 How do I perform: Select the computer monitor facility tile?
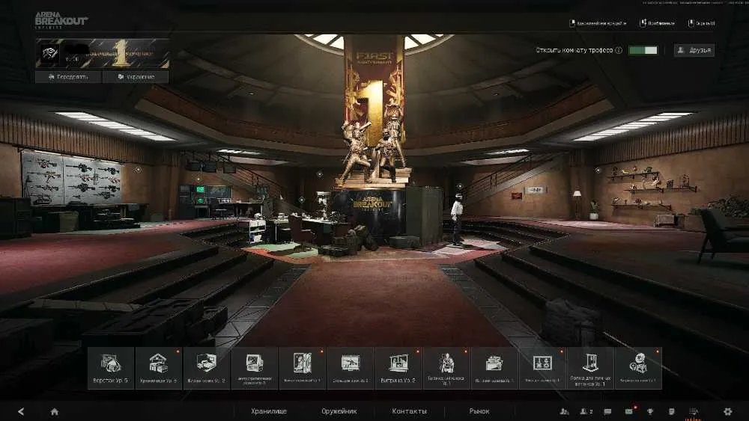[x=254, y=368]
